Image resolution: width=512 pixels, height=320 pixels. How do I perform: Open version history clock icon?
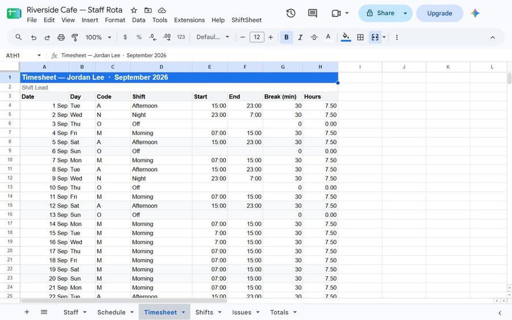[291, 13]
